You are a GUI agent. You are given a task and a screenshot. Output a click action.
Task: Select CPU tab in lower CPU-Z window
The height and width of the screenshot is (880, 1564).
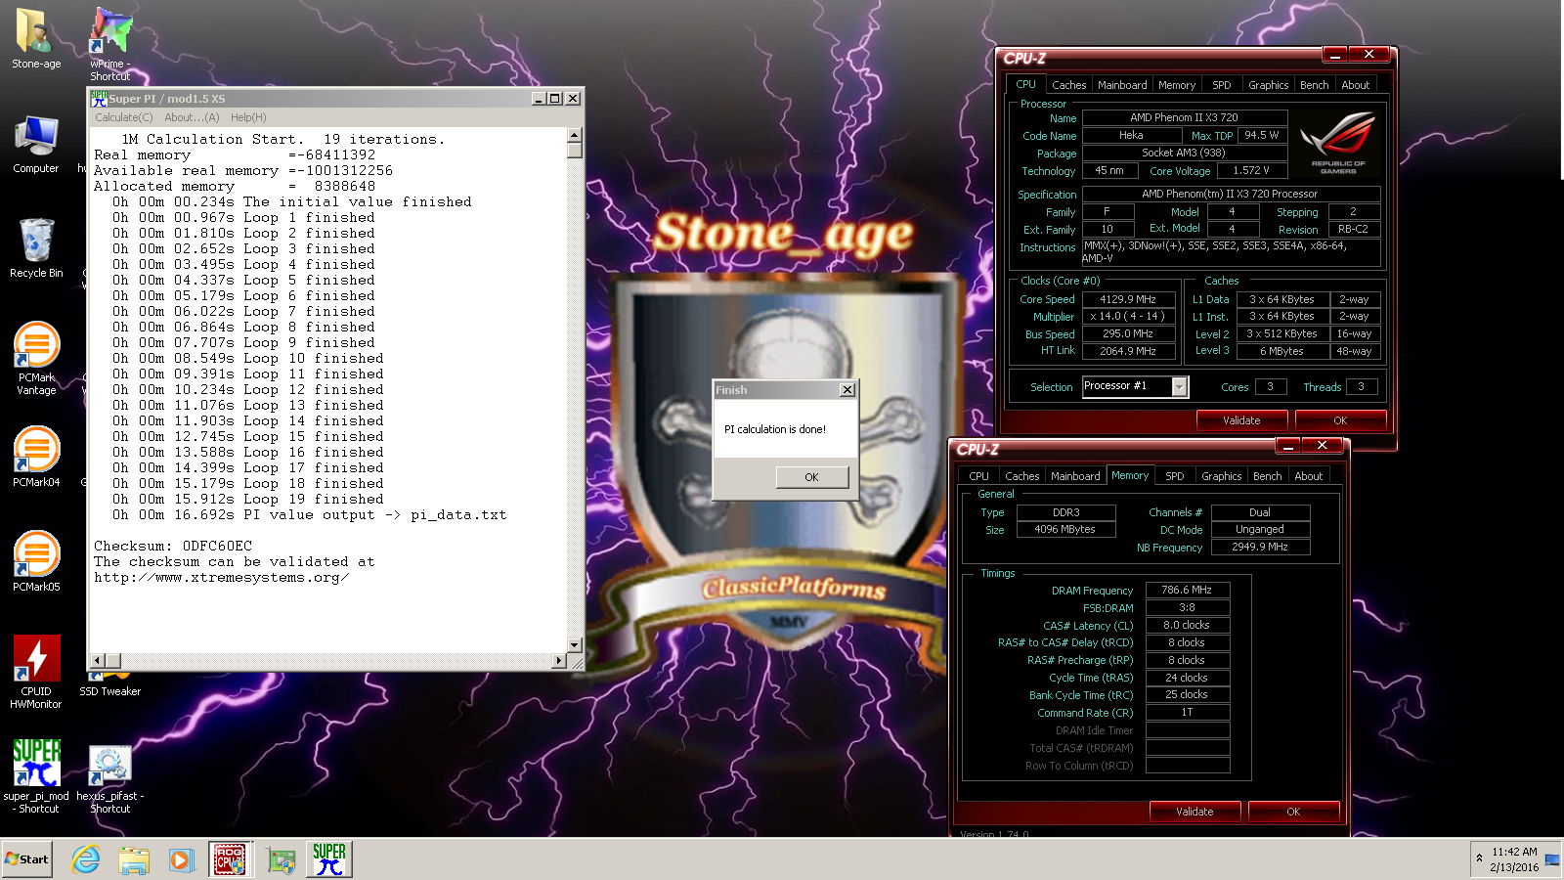point(978,476)
